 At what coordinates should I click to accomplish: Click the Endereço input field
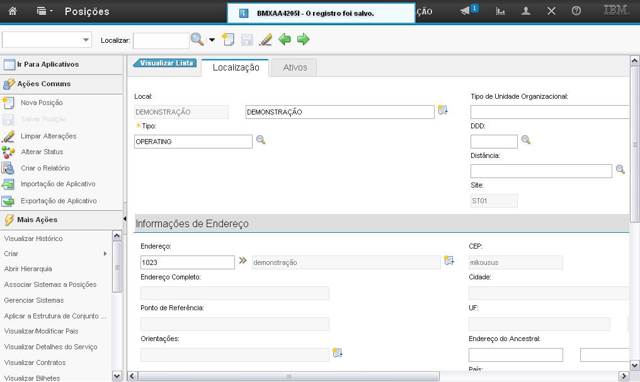coord(188,262)
